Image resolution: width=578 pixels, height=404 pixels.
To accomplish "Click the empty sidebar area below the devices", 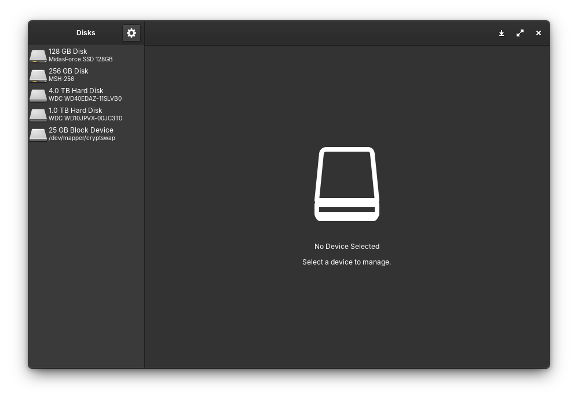I will [x=86, y=249].
